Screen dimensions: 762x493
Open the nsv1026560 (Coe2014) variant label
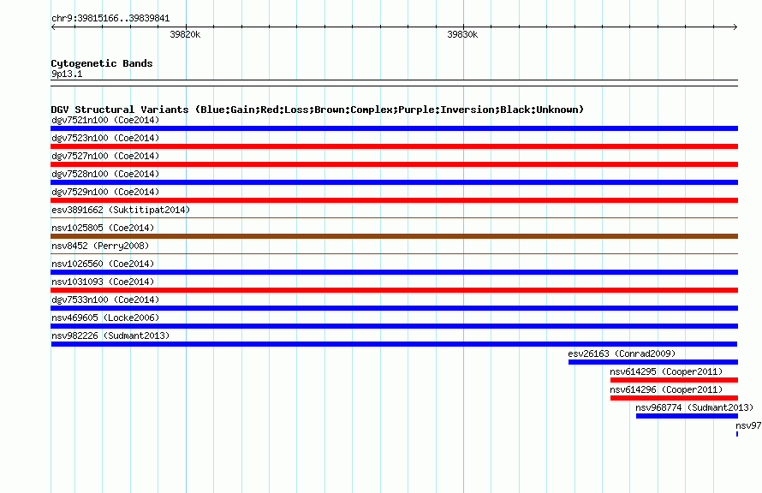[103, 264]
